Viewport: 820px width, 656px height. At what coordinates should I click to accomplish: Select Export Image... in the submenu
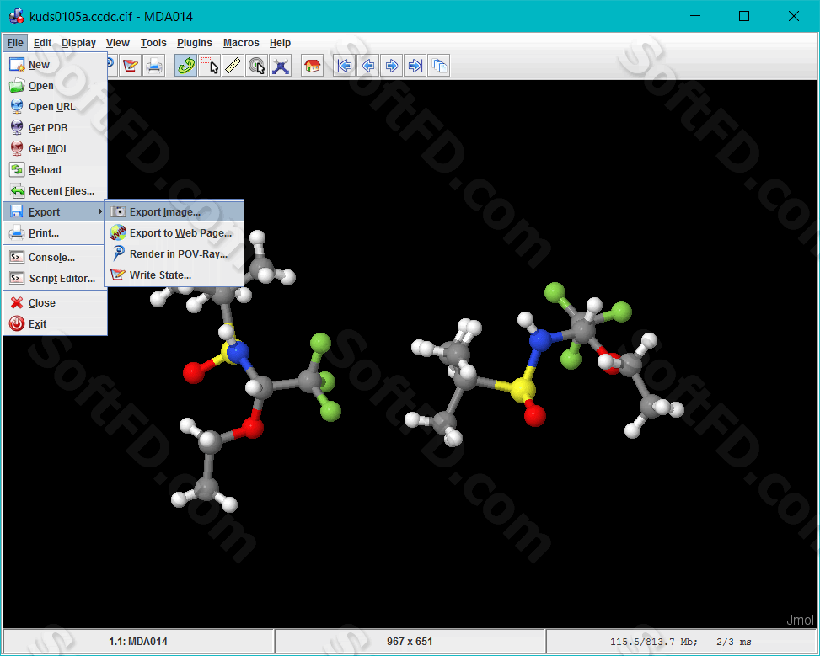tap(174, 211)
